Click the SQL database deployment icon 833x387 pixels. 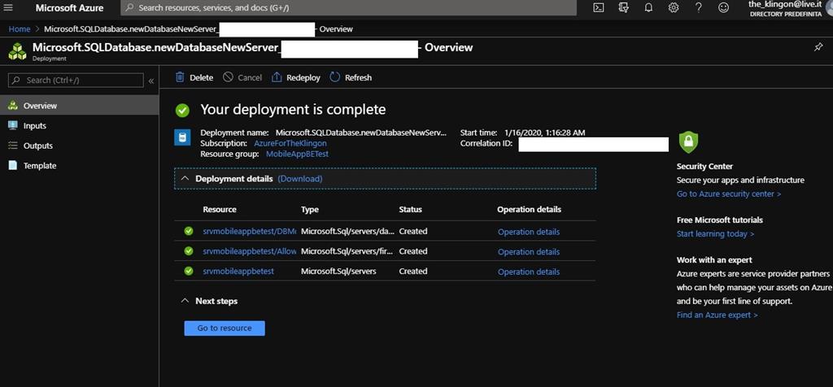[182, 138]
